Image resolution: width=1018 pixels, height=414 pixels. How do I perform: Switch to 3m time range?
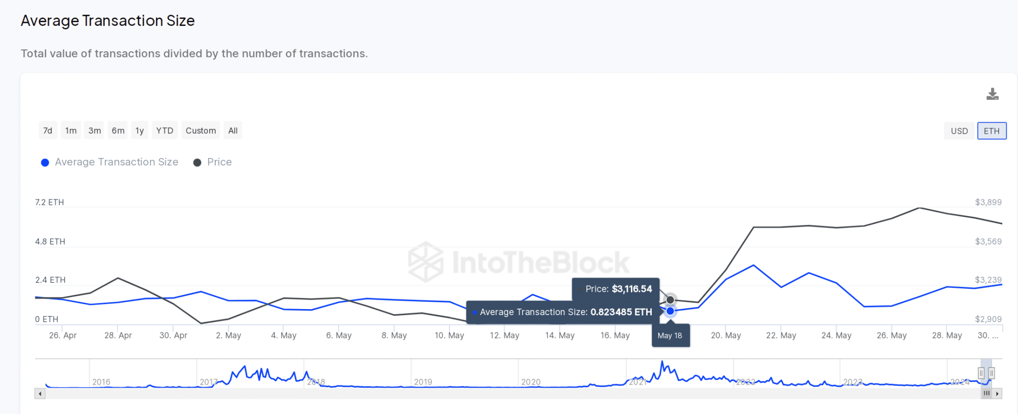[94, 131]
